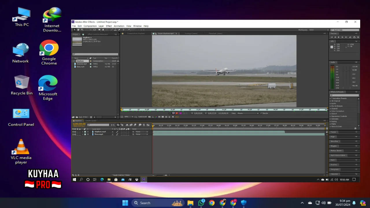Click the region of interest icon
370x208 pixels.
click(x=159, y=117)
